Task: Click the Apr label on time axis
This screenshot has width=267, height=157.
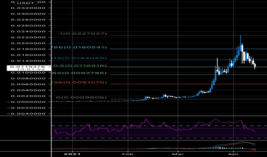Action: tap(233, 154)
